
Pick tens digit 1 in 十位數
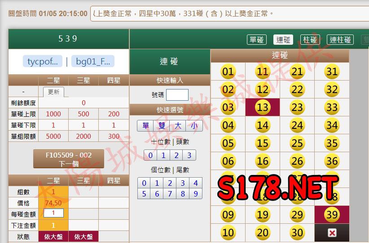[x=163, y=155]
